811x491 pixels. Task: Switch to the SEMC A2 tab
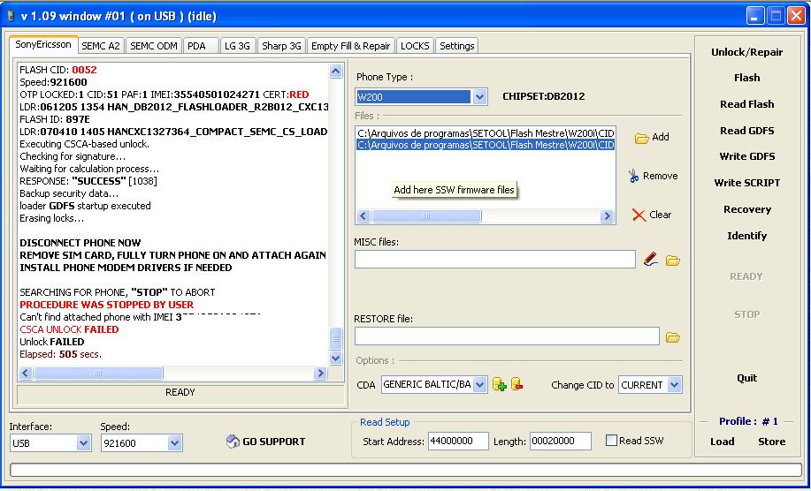pyautogui.click(x=101, y=46)
